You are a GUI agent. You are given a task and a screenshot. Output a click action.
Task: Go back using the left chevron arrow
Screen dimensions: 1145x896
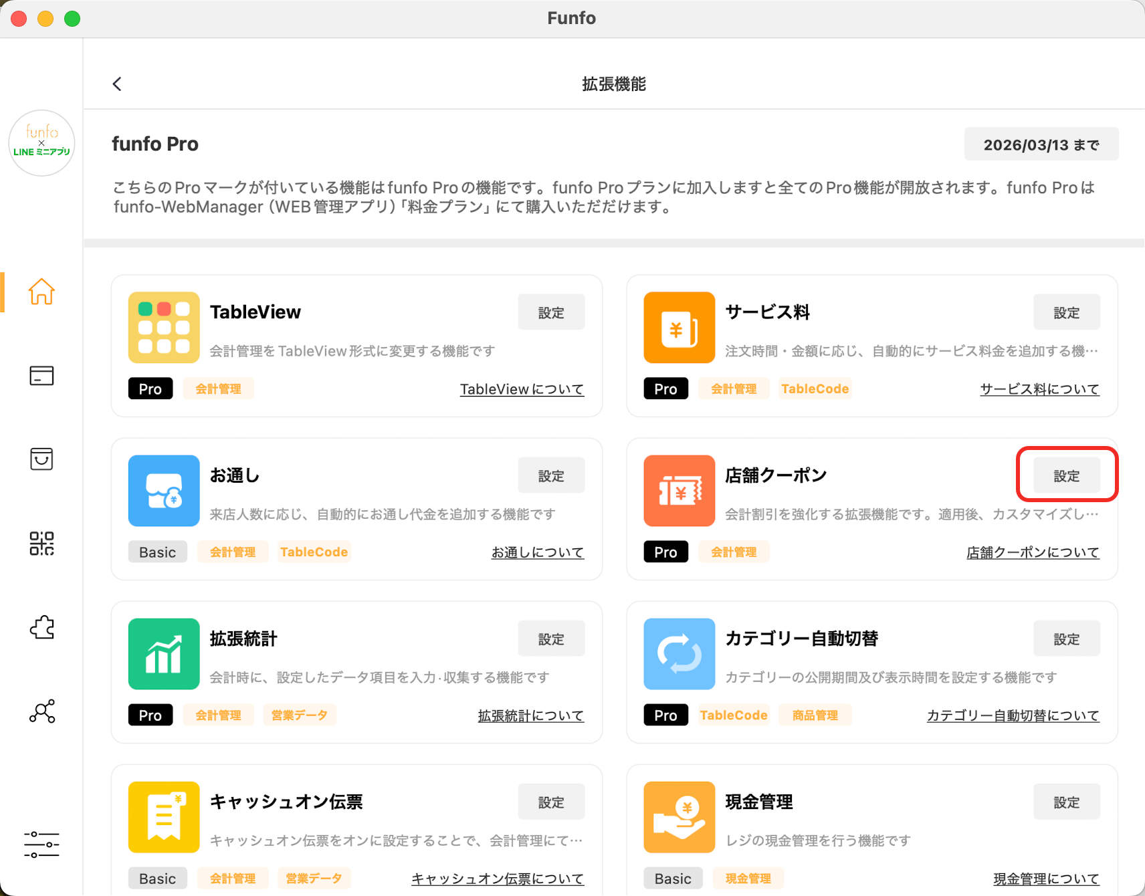tap(117, 84)
